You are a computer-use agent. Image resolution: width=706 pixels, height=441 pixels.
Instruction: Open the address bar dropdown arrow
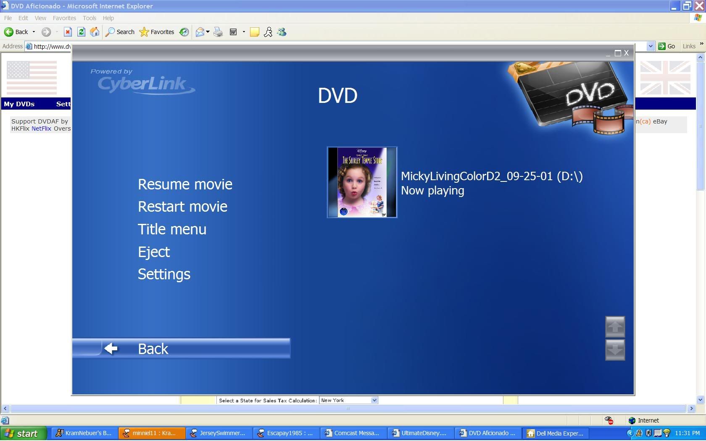point(651,46)
